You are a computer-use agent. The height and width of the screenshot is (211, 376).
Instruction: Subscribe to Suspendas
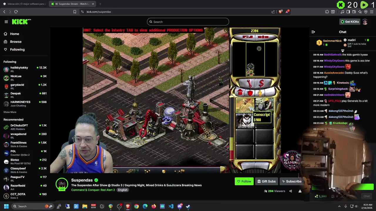pyautogui.click(x=291, y=181)
